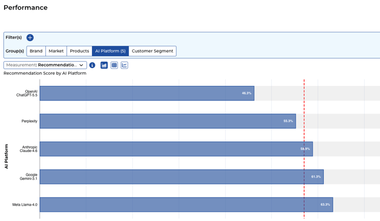Select the Anthropic Claude-4.6 bar
Image resolution: width=380 pixels, height=221 pixels.
click(x=176, y=149)
